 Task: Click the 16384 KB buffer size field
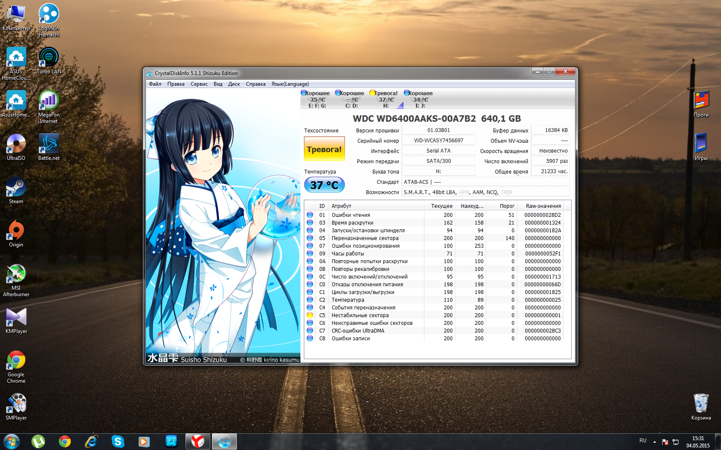click(x=551, y=130)
